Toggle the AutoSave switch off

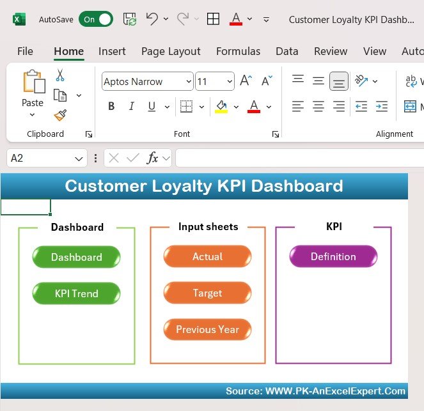96,19
